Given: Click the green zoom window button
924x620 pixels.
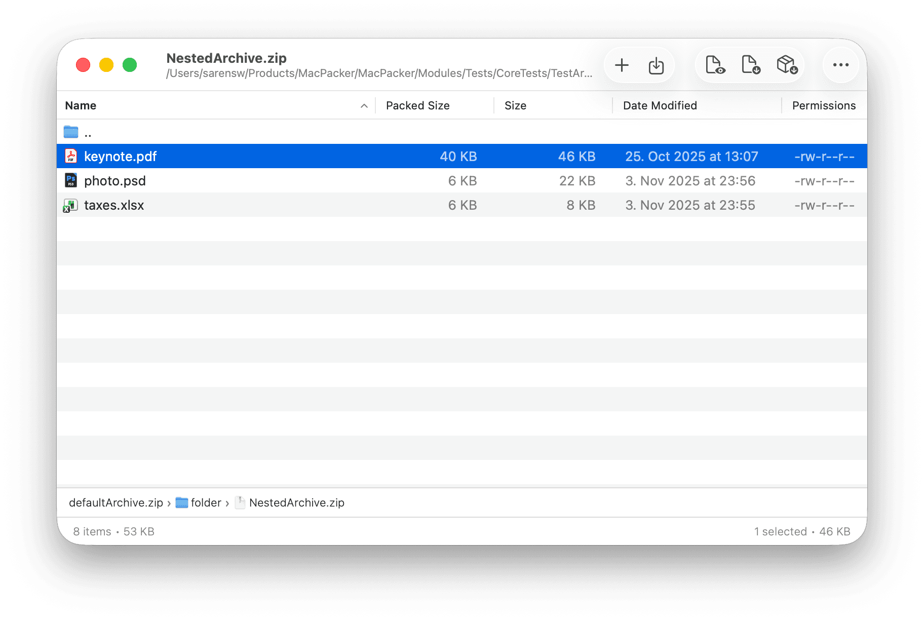Looking at the screenshot, I should tap(130, 65).
